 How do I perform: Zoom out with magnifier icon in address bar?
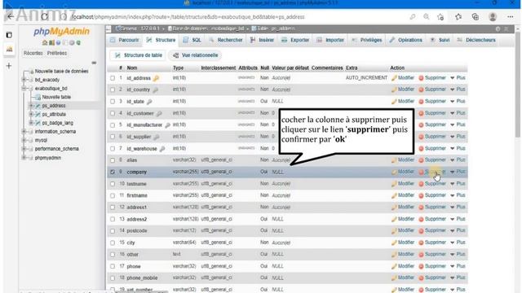(426, 16)
